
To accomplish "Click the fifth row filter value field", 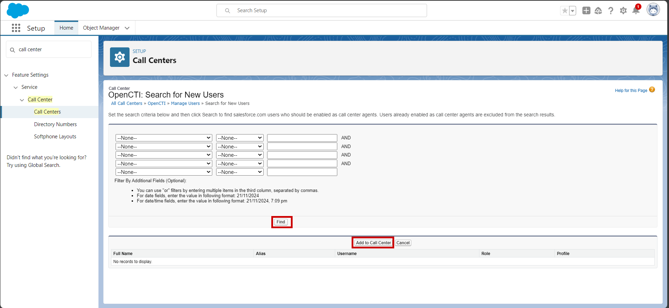I will (x=302, y=172).
